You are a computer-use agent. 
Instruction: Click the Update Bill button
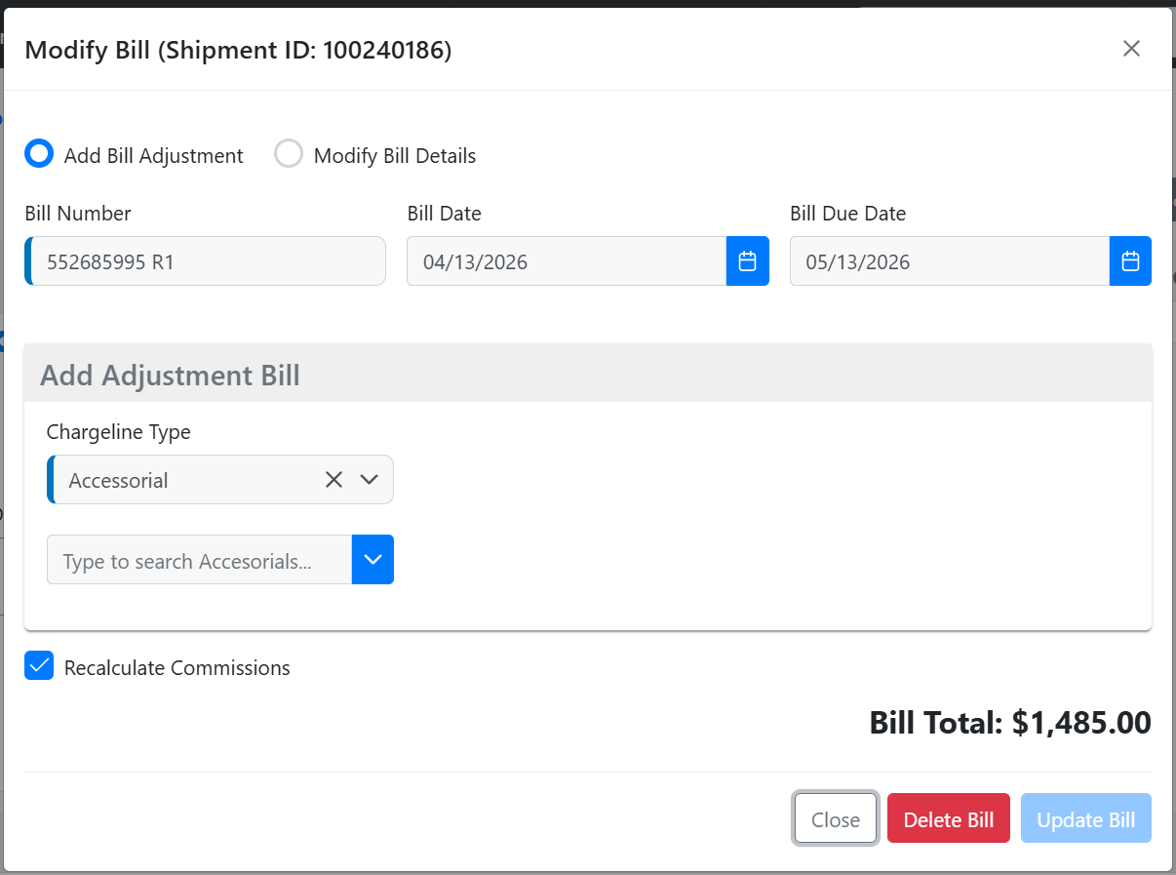[1085, 818]
